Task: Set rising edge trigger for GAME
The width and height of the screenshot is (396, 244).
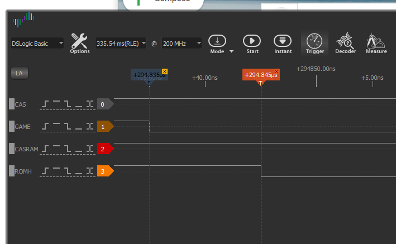Action: point(45,126)
